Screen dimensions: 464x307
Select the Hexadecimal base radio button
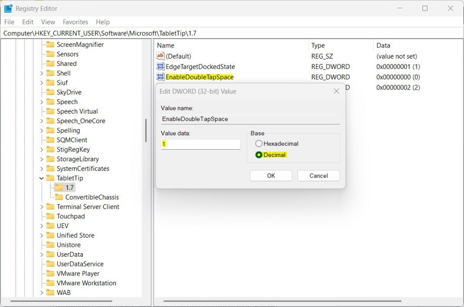coord(259,143)
